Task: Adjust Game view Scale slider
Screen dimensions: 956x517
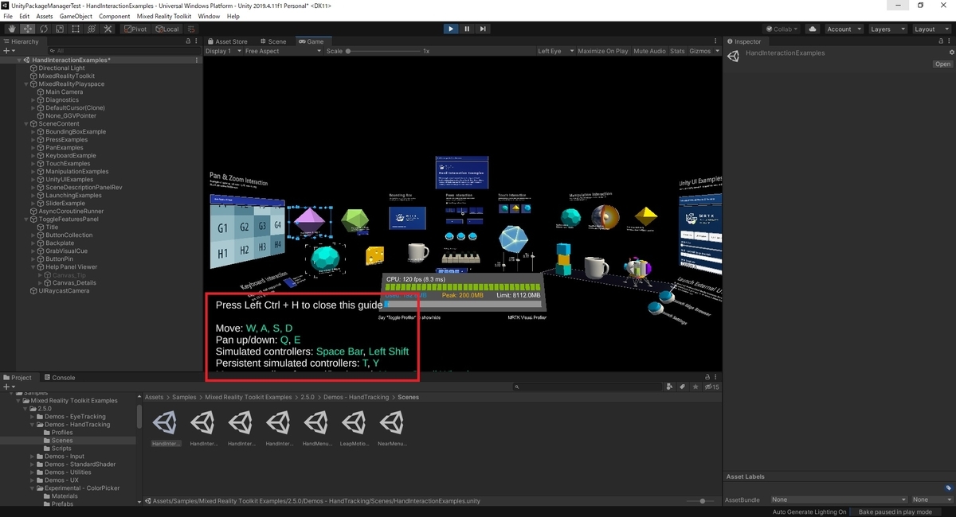Action: click(385, 51)
